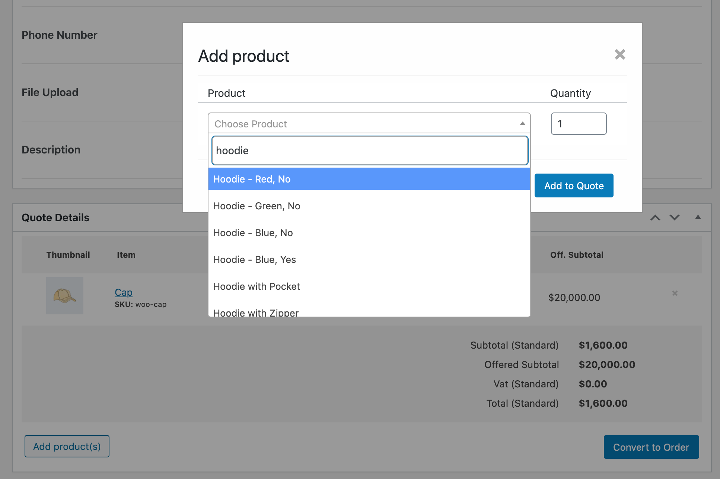Screen dimensions: 720x479
Task: Click the Add to Quote button icon
Action: pyautogui.click(x=574, y=185)
